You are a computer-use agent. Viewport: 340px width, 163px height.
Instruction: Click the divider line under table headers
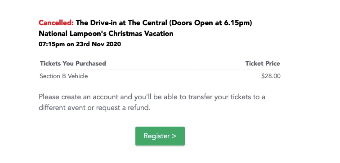point(160,70)
